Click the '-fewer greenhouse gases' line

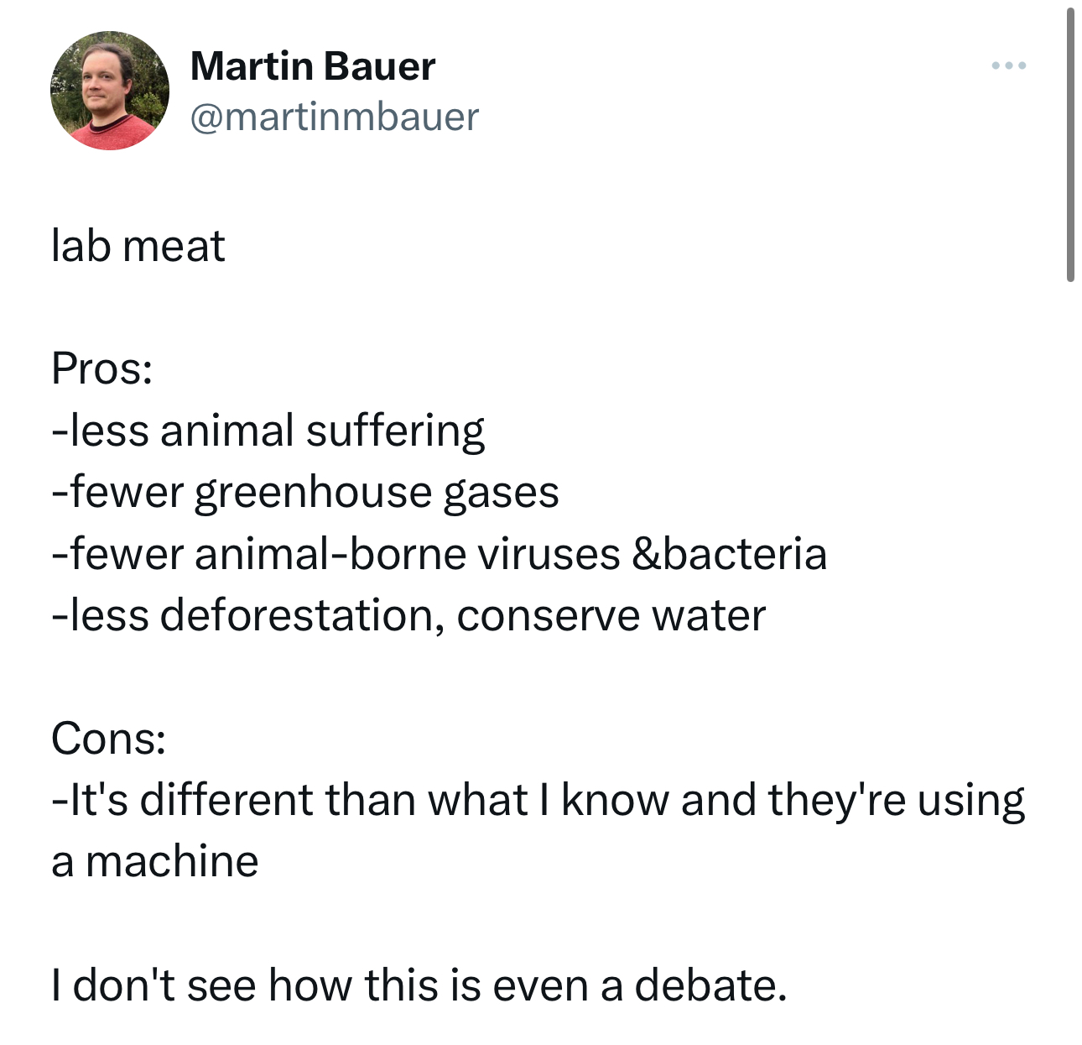click(305, 493)
